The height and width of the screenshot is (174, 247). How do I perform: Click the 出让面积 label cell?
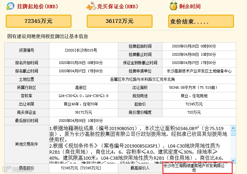[x=140, y=87]
